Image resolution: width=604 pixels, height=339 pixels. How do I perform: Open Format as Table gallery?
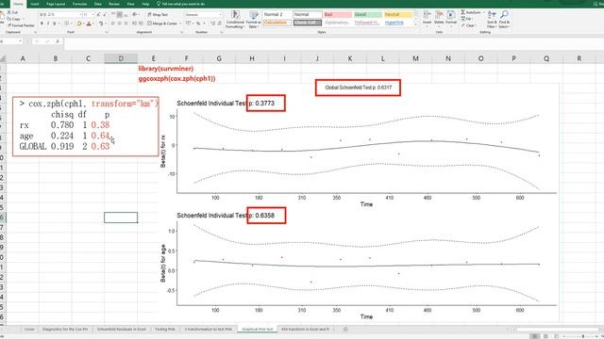(254, 19)
